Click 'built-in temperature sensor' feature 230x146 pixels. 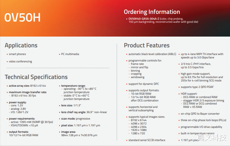[x=198, y=133]
